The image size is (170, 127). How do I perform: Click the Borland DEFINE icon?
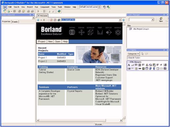(72, 32)
